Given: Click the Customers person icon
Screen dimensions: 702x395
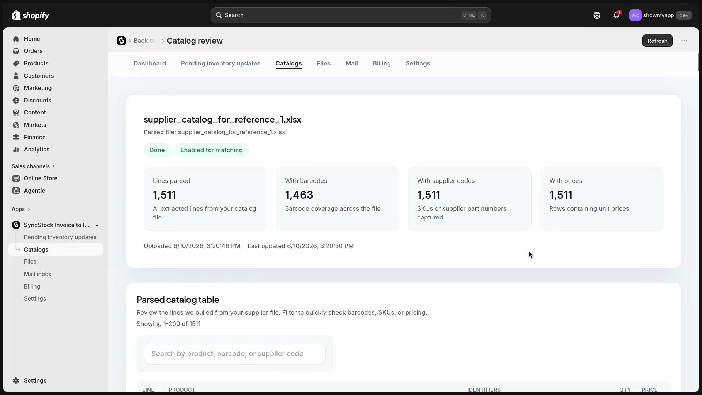Looking at the screenshot, I should click(16, 76).
